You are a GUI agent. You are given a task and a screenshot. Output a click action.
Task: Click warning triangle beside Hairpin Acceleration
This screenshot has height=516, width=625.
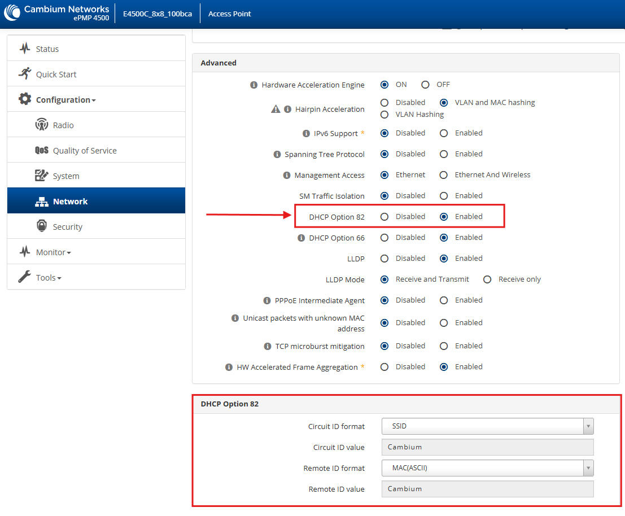(276, 109)
